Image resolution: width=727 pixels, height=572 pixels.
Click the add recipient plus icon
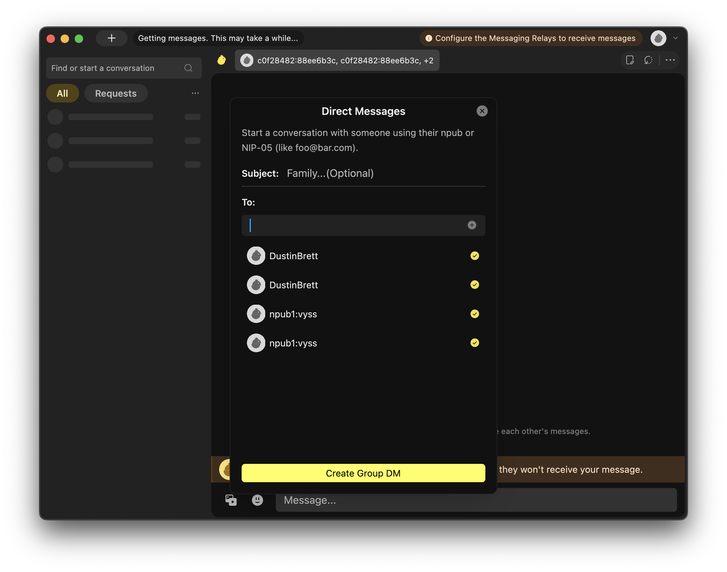click(x=472, y=225)
